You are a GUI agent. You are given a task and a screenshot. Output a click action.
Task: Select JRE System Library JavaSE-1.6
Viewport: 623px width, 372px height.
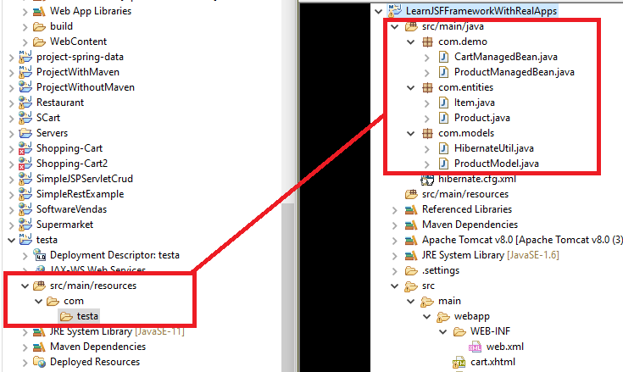coord(490,255)
